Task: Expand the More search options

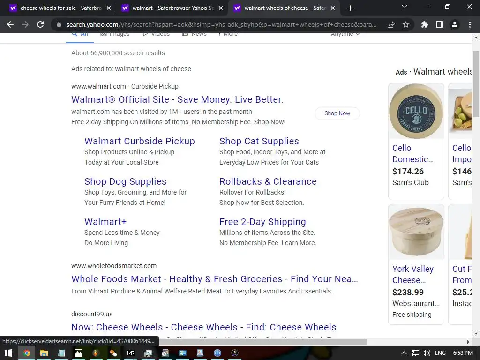Action: coord(228,34)
